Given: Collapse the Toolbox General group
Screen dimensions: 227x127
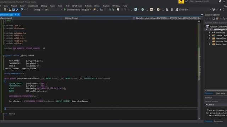Looking at the screenshot, I should coord(206,105).
